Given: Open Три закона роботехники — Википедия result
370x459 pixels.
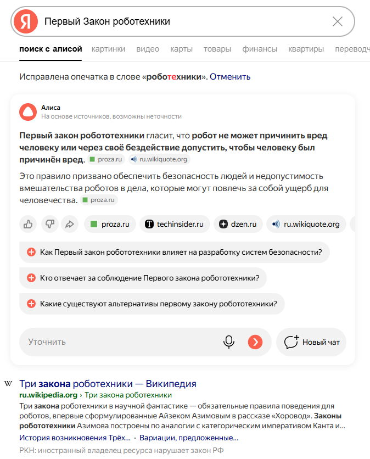Looking at the screenshot, I should [108, 383].
